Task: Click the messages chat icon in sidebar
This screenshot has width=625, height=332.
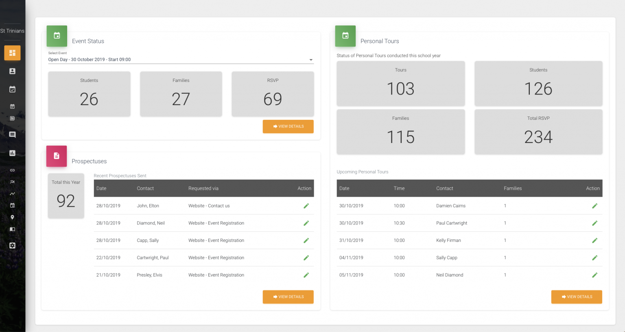Action: coord(12,134)
